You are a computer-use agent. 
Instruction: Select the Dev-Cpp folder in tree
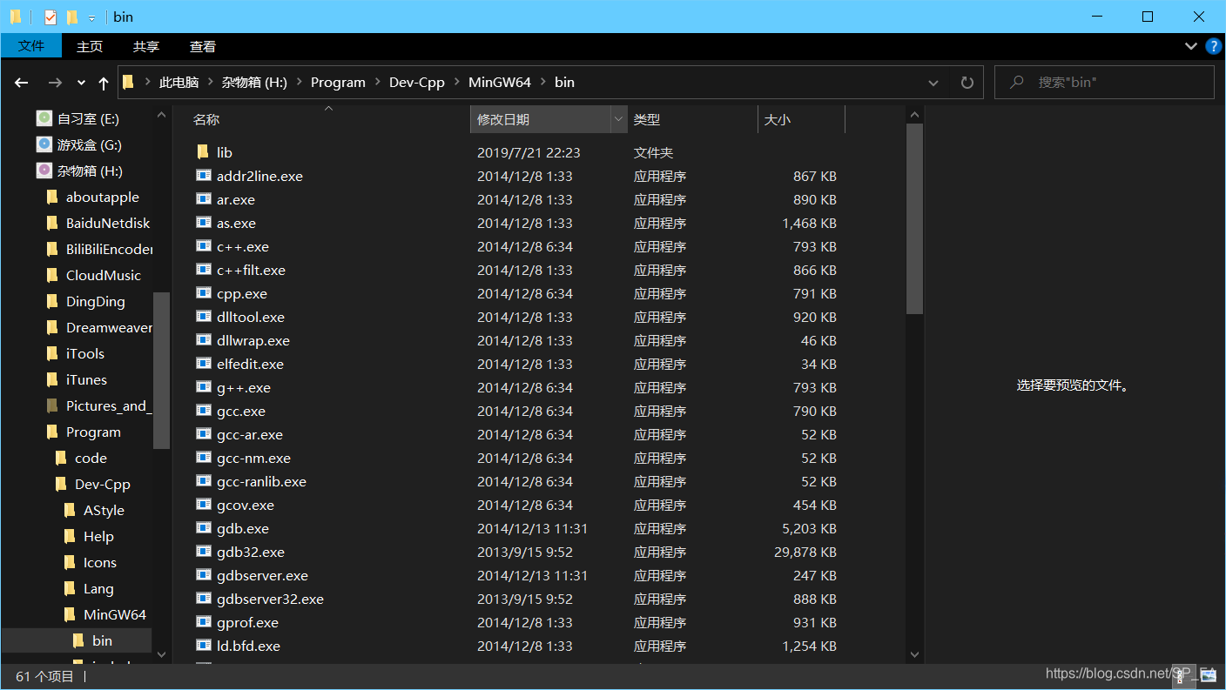(103, 484)
